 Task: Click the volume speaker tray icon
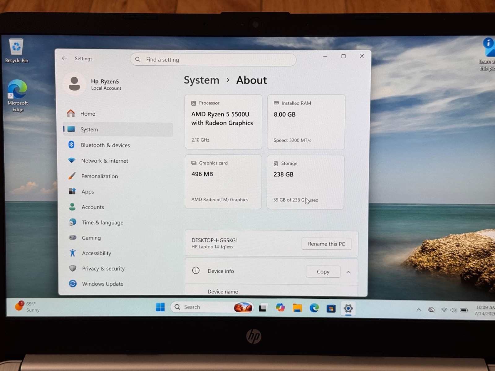tap(453, 310)
